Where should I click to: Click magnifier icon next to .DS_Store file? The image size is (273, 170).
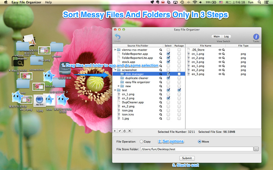pyautogui.click(x=224, y=50)
